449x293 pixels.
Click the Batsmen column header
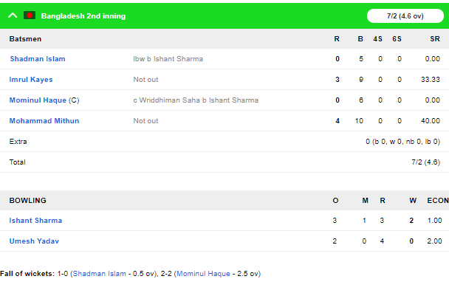pyautogui.click(x=25, y=39)
